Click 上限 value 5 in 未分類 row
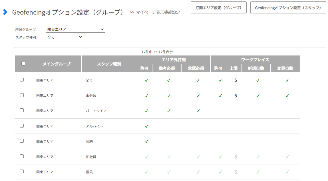Viewport: 328px width, 181px height. click(236, 96)
